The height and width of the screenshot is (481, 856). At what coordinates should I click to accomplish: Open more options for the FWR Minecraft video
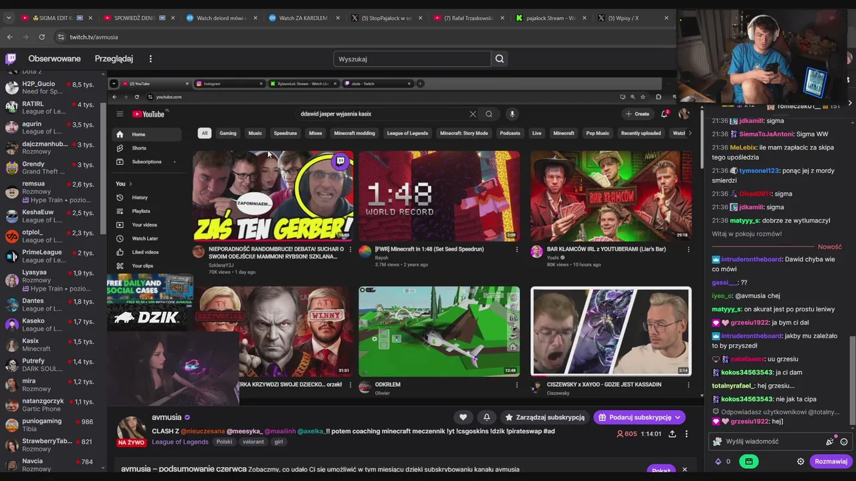(x=516, y=250)
